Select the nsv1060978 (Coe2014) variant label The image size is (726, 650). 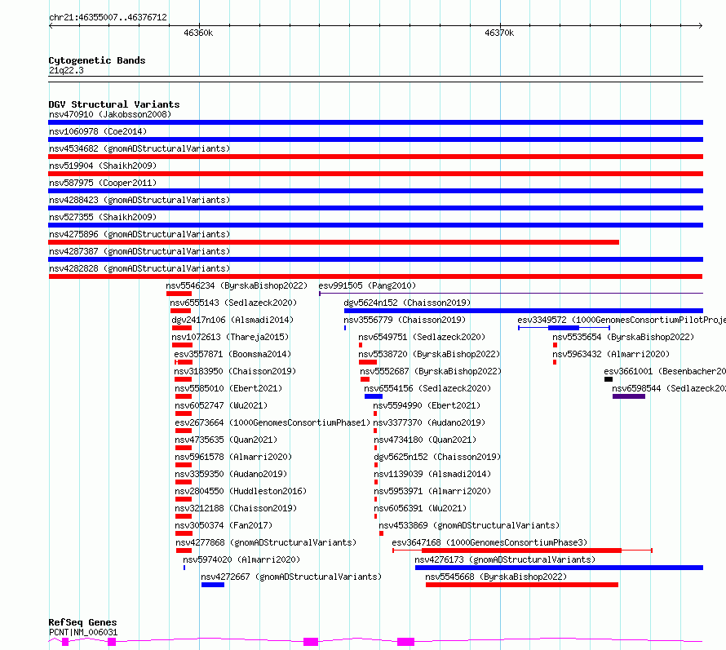click(98, 131)
